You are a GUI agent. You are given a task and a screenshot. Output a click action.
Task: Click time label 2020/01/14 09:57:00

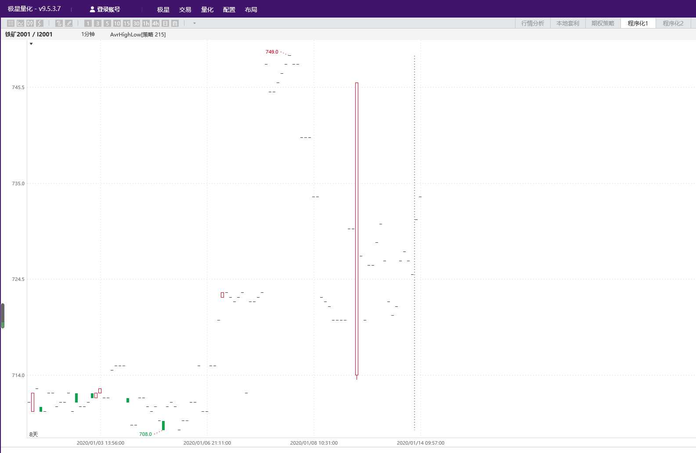pyautogui.click(x=421, y=443)
